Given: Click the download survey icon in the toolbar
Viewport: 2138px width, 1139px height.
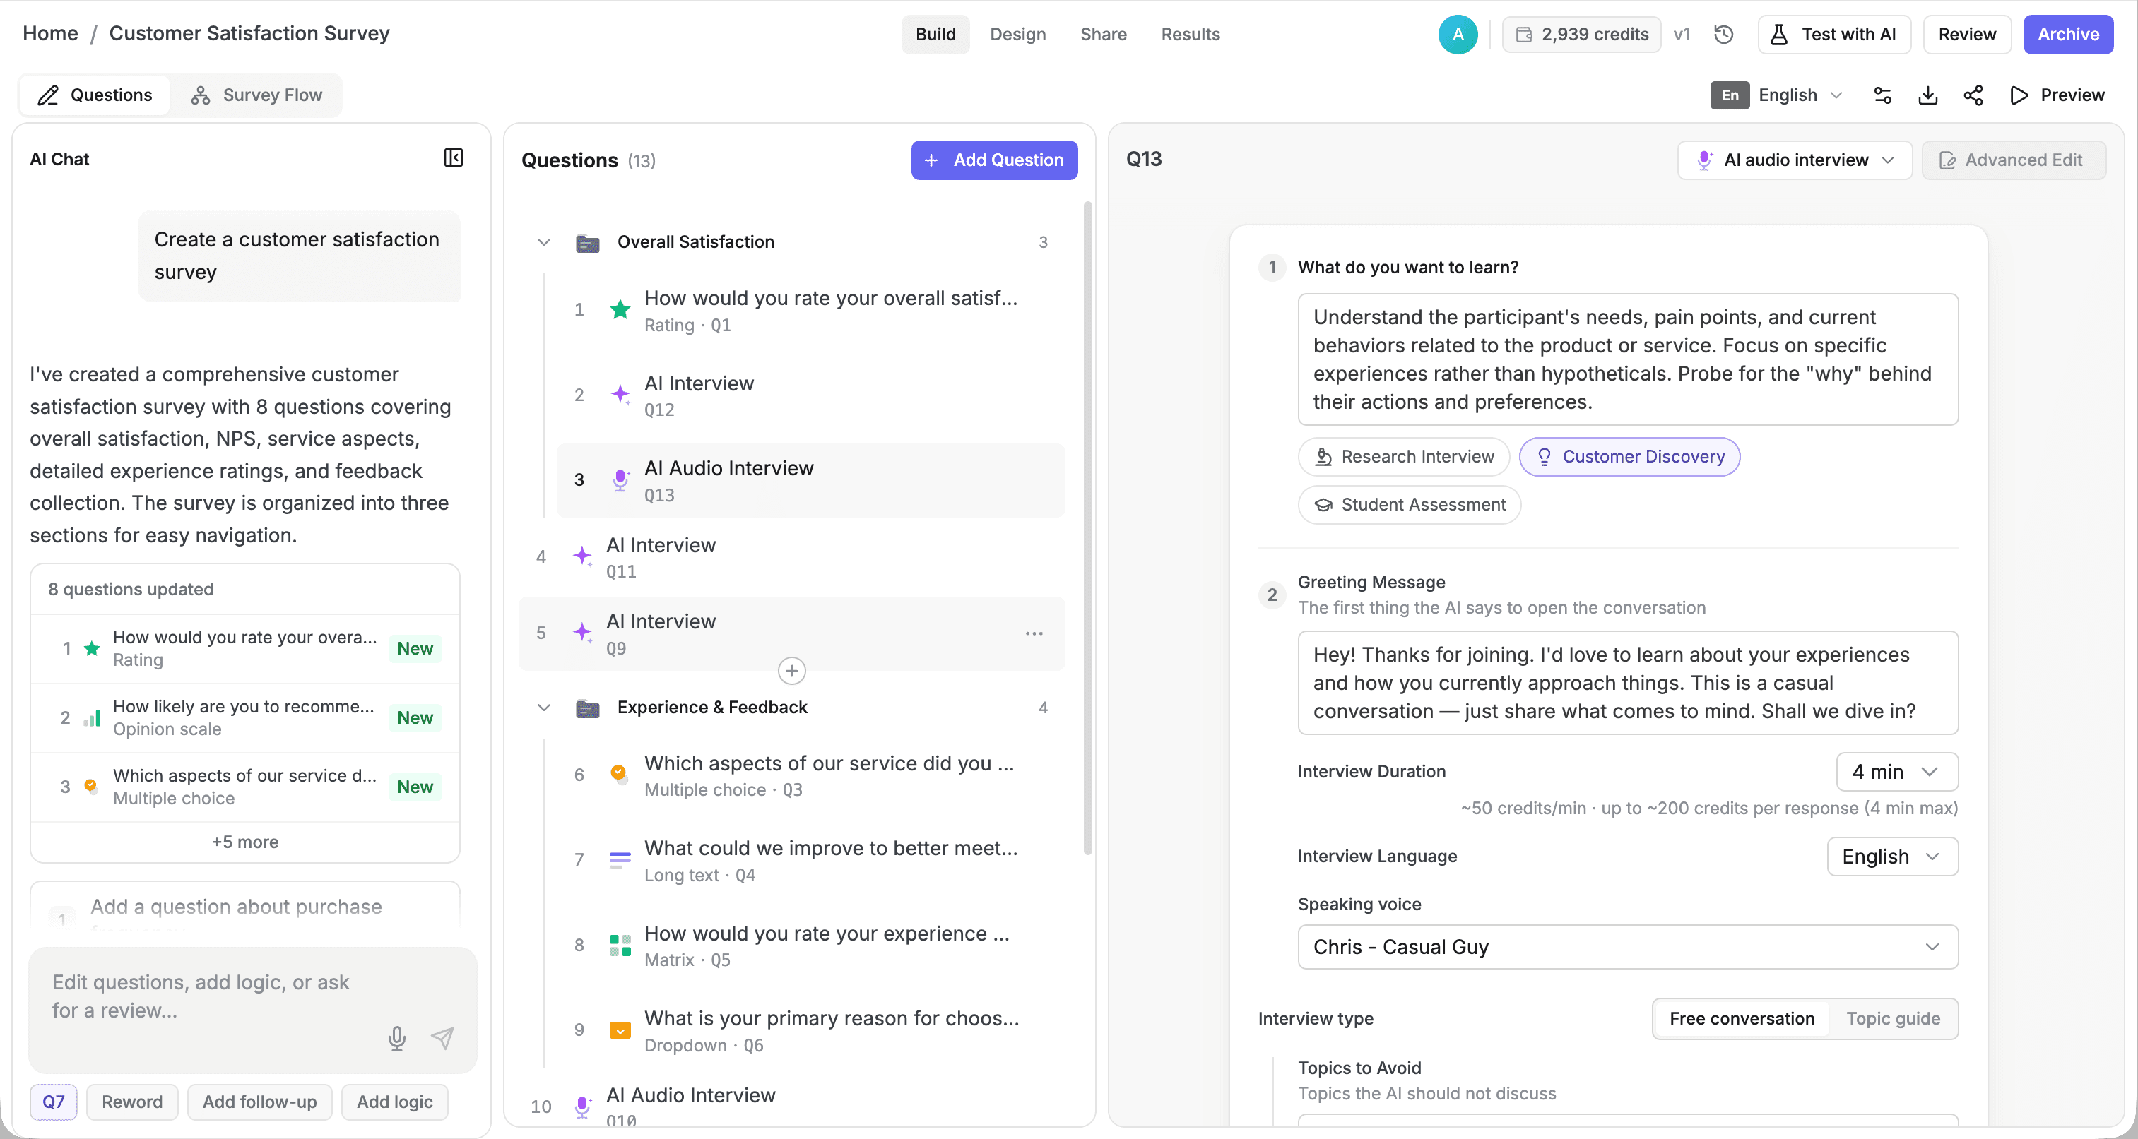Looking at the screenshot, I should coord(1928,95).
